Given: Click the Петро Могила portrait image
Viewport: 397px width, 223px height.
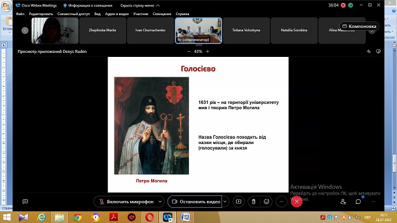Looking at the screenshot, I should (151, 125).
